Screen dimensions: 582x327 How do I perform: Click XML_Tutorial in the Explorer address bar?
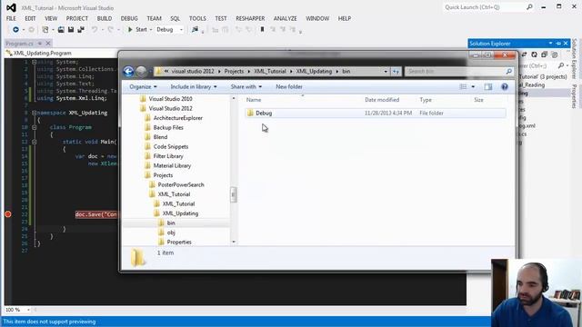[x=270, y=71]
